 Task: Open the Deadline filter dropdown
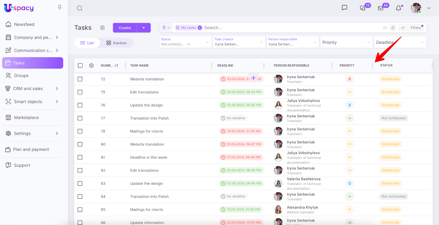pyautogui.click(x=400, y=42)
